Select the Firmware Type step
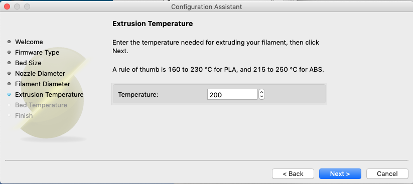Viewport: 413px width, 184px height. click(x=37, y=52)
